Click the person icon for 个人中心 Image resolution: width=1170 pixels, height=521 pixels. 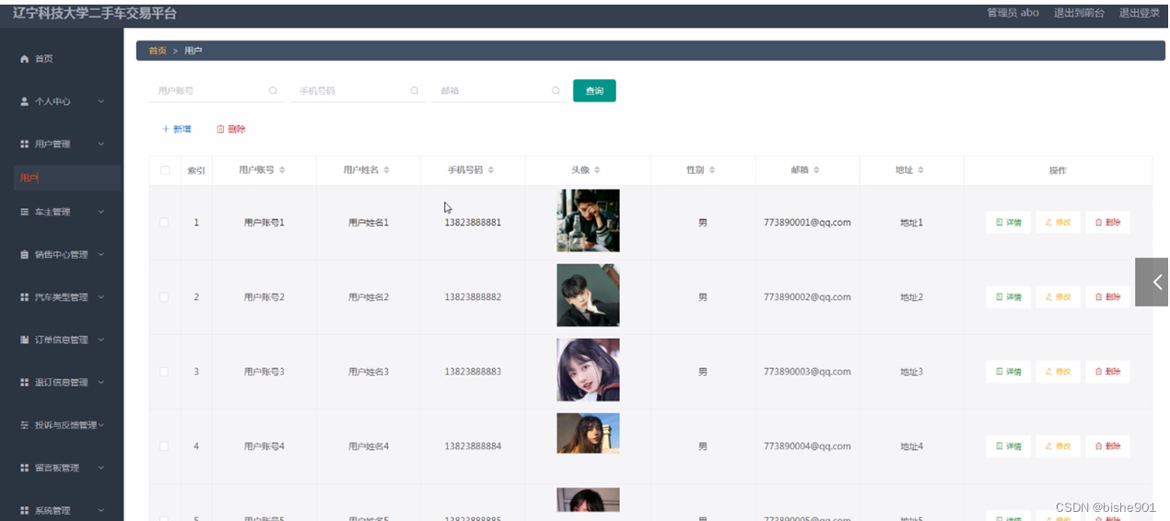(25, 101)
